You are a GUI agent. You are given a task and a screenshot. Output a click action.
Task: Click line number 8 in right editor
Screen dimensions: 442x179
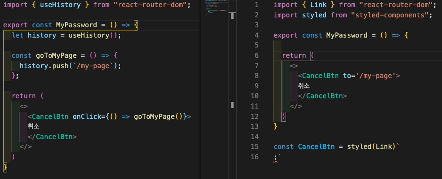tap(256, 76)
